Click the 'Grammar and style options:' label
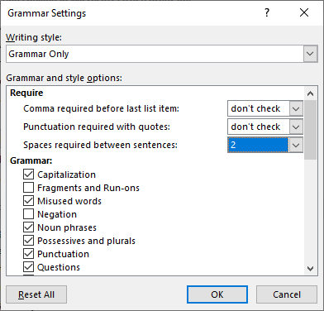 64,78
